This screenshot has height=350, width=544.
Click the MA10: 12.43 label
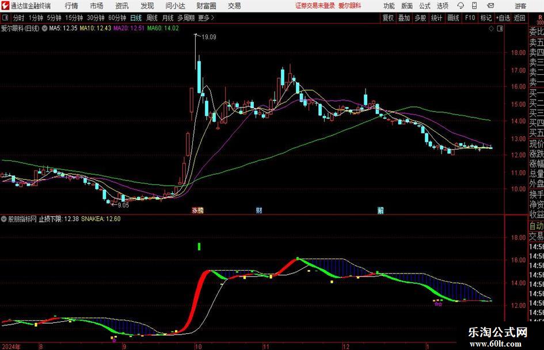[96, 28]
